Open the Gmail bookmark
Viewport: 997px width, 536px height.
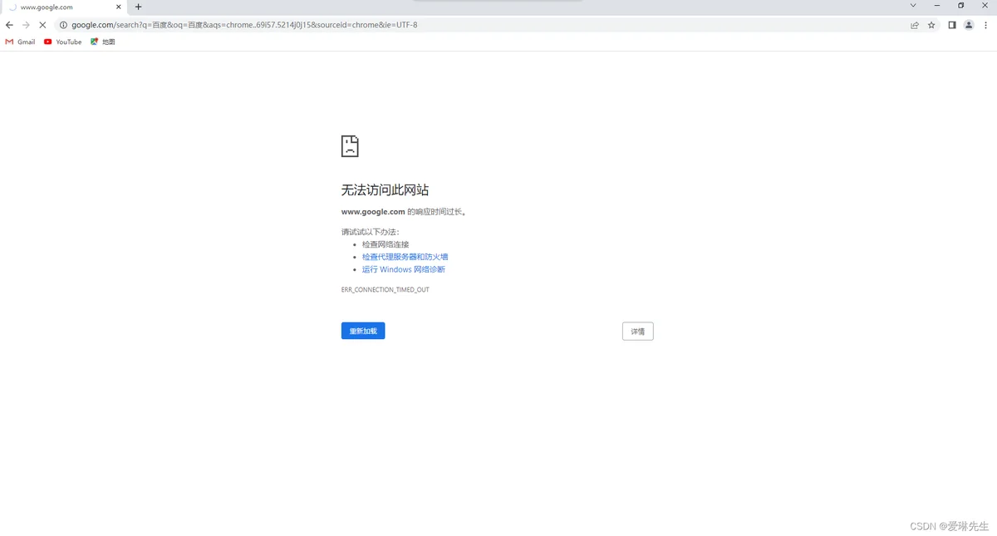20,42
